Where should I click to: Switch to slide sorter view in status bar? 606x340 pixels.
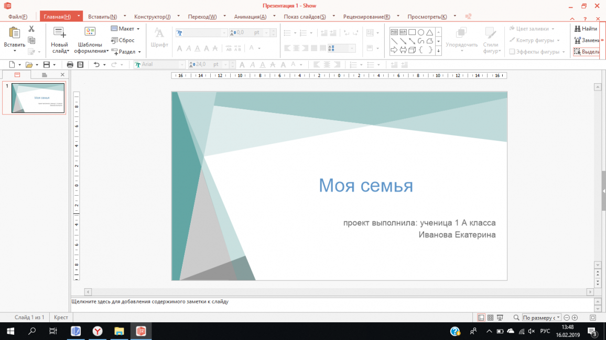click(x=490, y=318)
